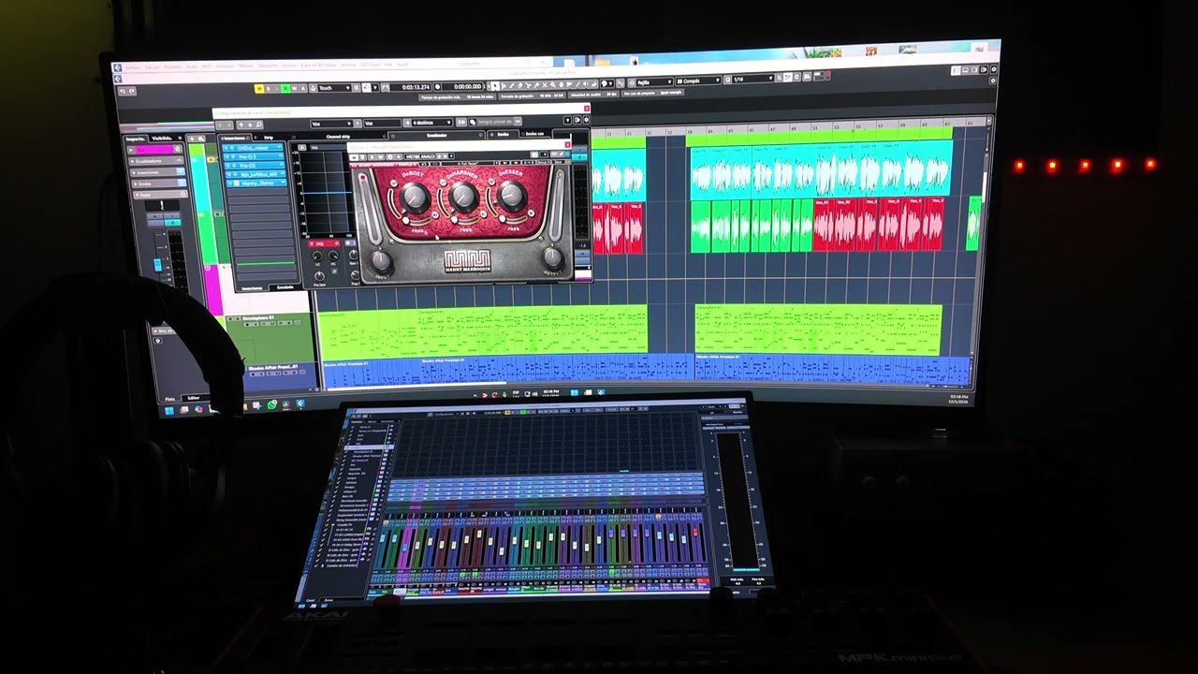The image size is (1198, 674).
Task: Select the pencil Draw tool
Action: pyautogui.click(x=512, y=85)
